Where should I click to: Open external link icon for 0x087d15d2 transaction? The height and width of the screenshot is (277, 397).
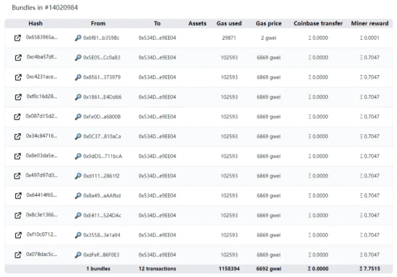(17, 117)
